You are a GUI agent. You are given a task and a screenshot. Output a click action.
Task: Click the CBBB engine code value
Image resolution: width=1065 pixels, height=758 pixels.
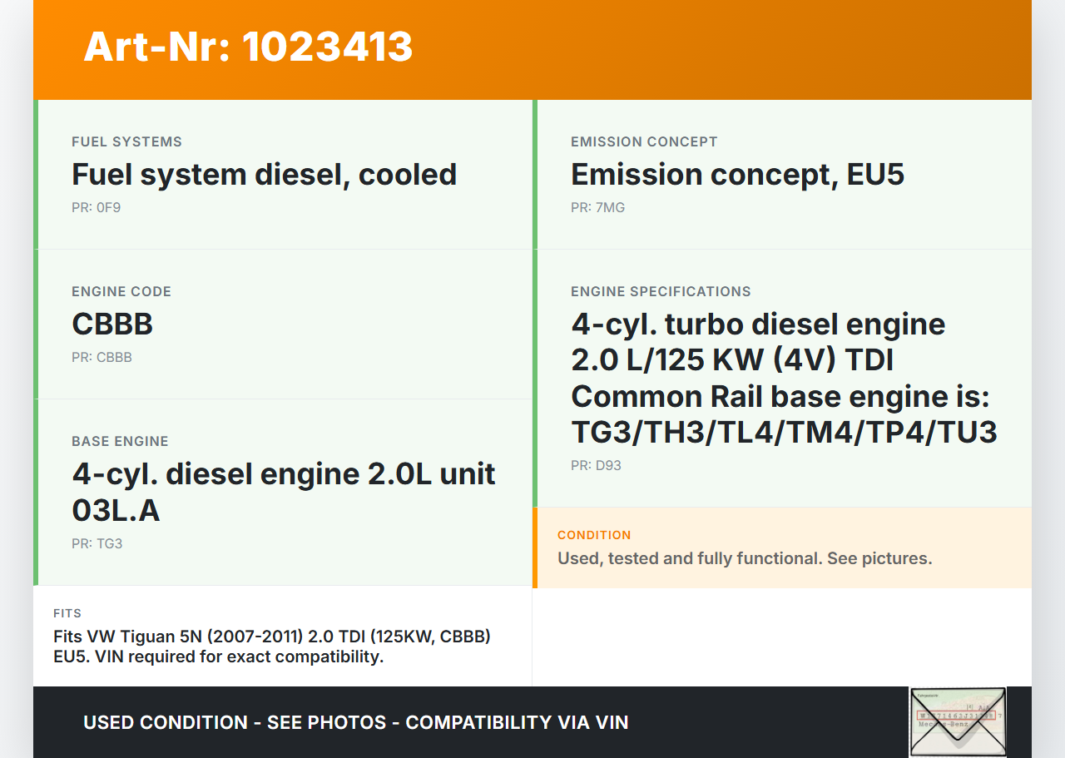[x=112, y=325]
